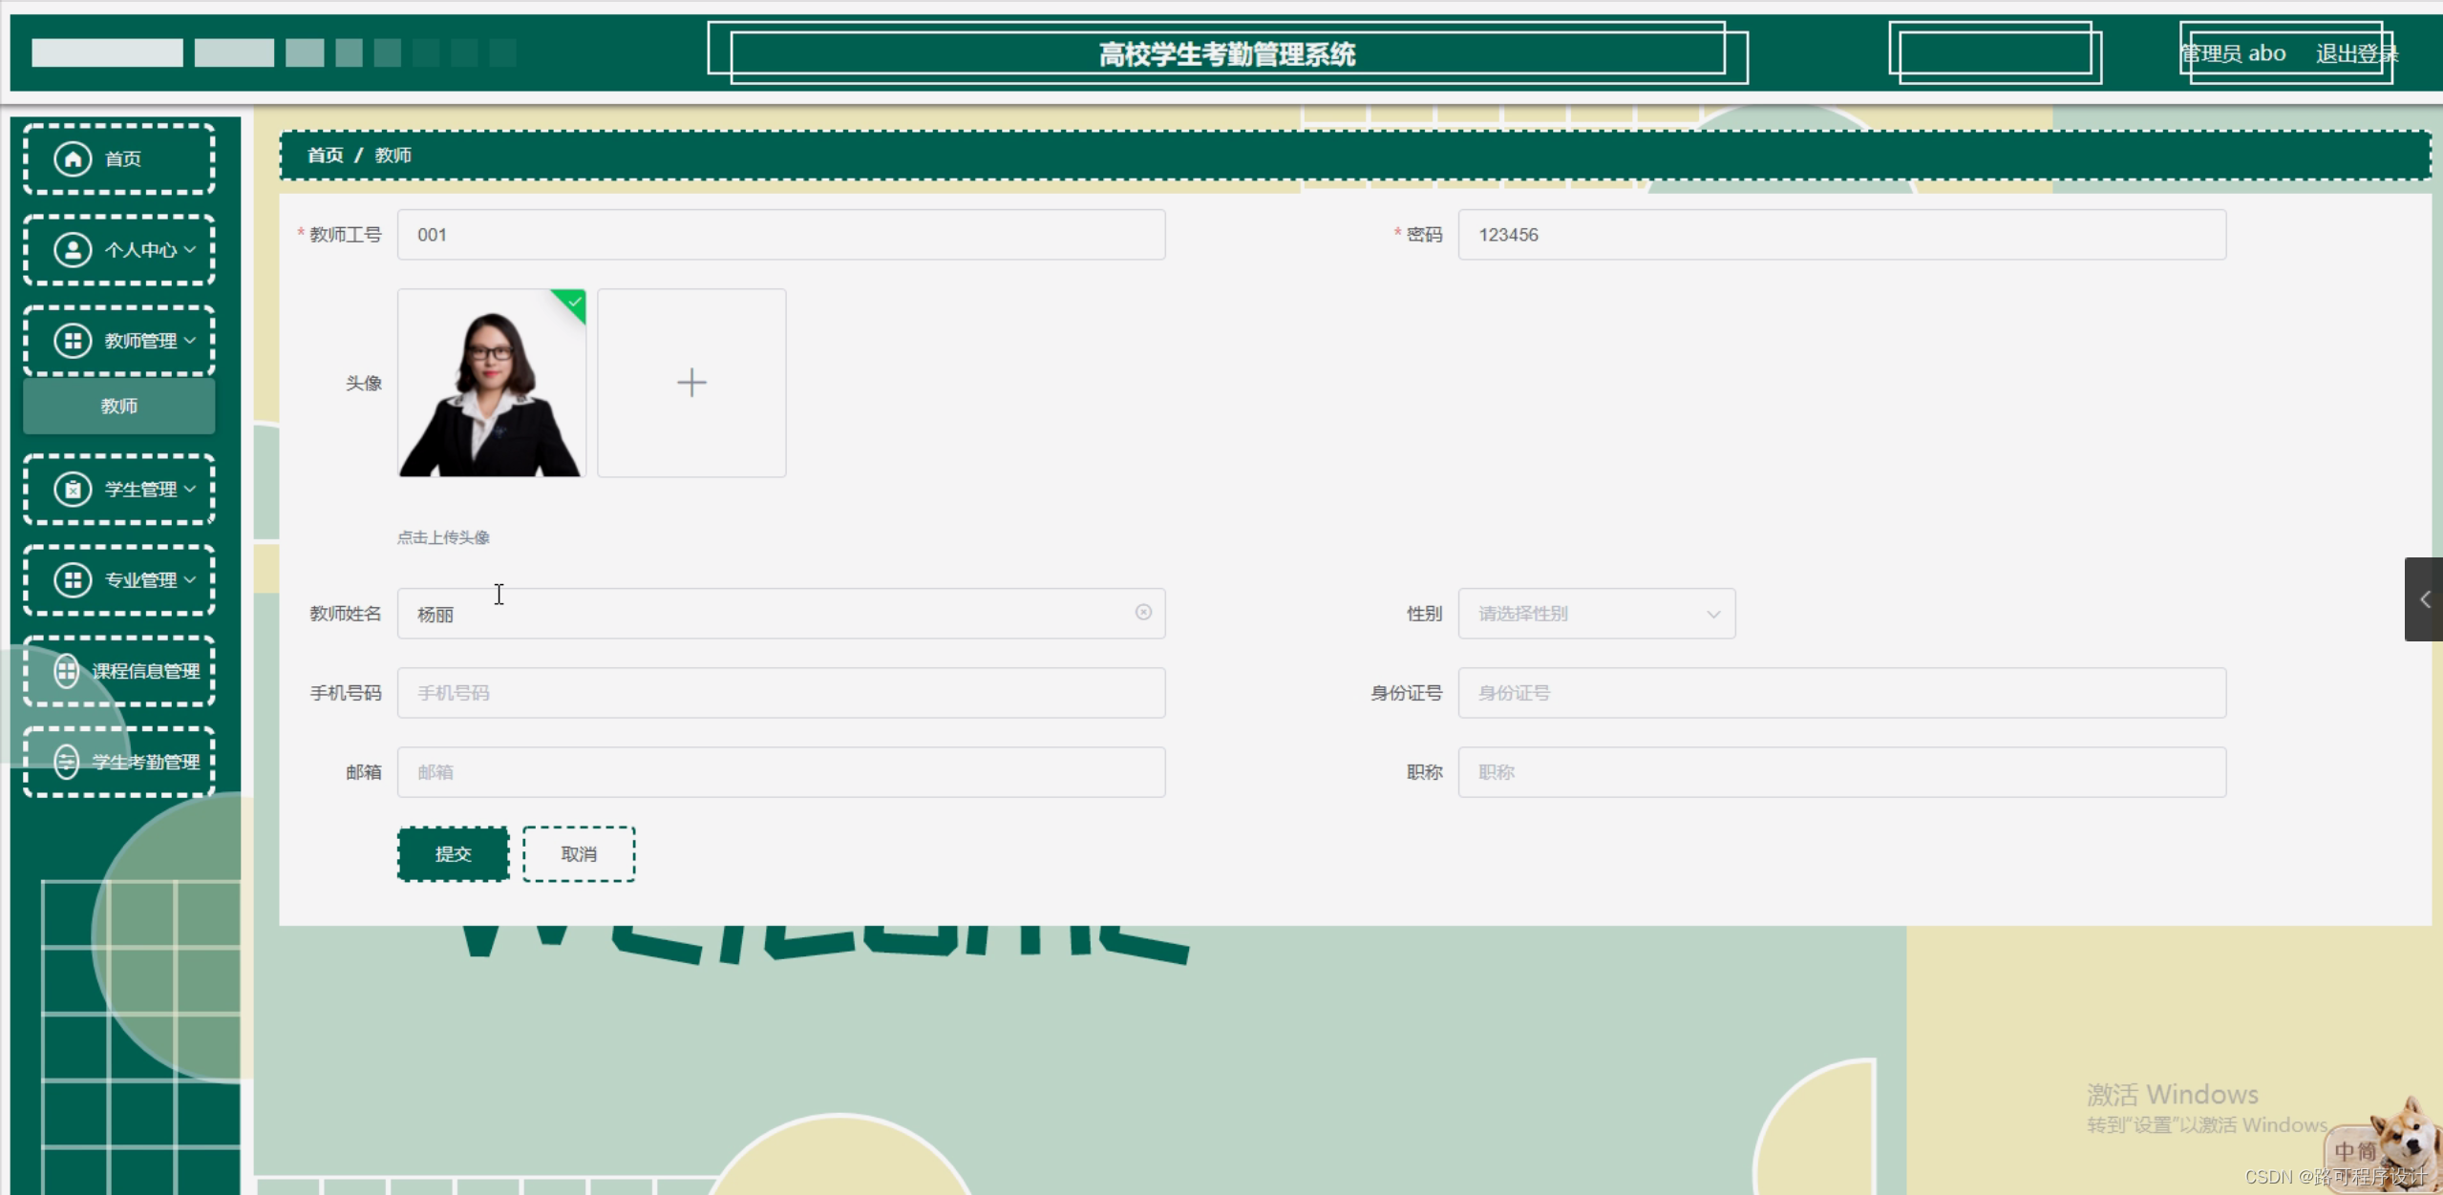
Task: Click 退出登录 to log out
Action: (x=2355, y=52)
